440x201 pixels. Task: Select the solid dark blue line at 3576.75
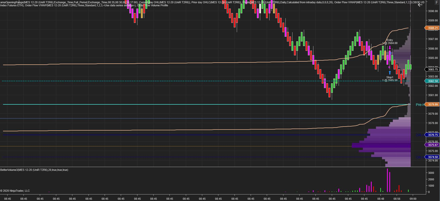pos(187,135)
